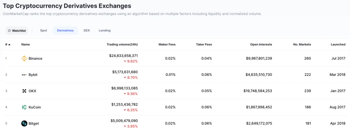Click the Binance logo icon
The image size is (350, 128).
click(x=24, y=58)
